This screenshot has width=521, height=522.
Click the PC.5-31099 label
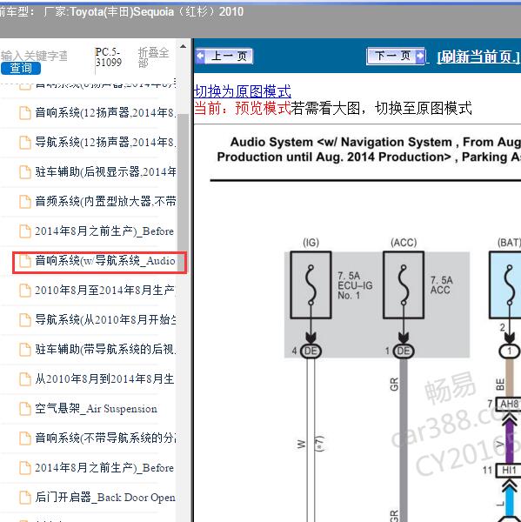point(108,57)
